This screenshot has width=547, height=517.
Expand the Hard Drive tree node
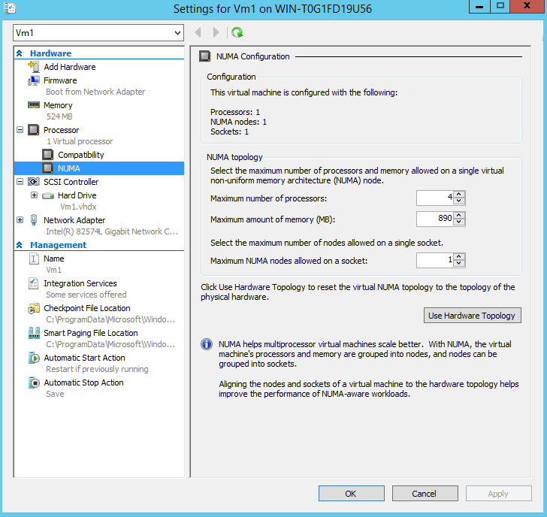[x=35, y=195]
